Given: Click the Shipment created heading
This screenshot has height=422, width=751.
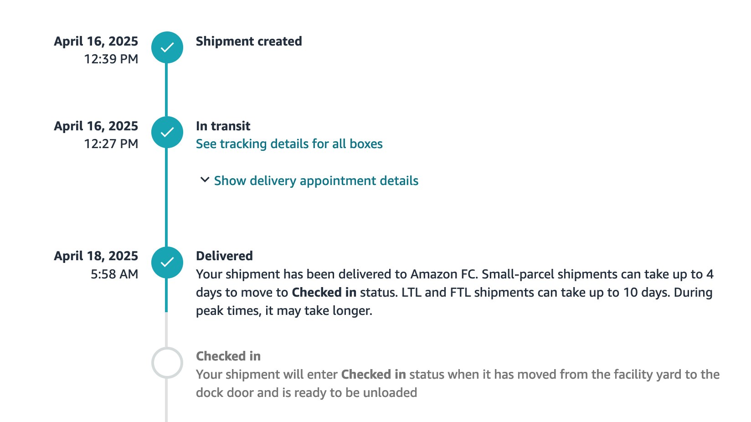Looking at the screenshot, I should pos(249,41).
